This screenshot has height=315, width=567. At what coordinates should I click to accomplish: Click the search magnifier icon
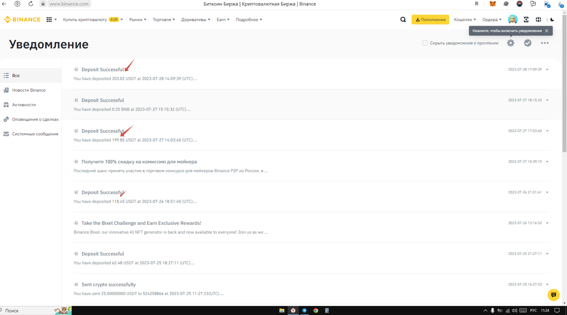pos(403,20)
